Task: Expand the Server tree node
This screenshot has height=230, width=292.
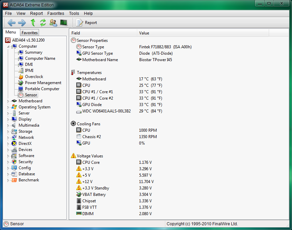Action: click(8, 113)
